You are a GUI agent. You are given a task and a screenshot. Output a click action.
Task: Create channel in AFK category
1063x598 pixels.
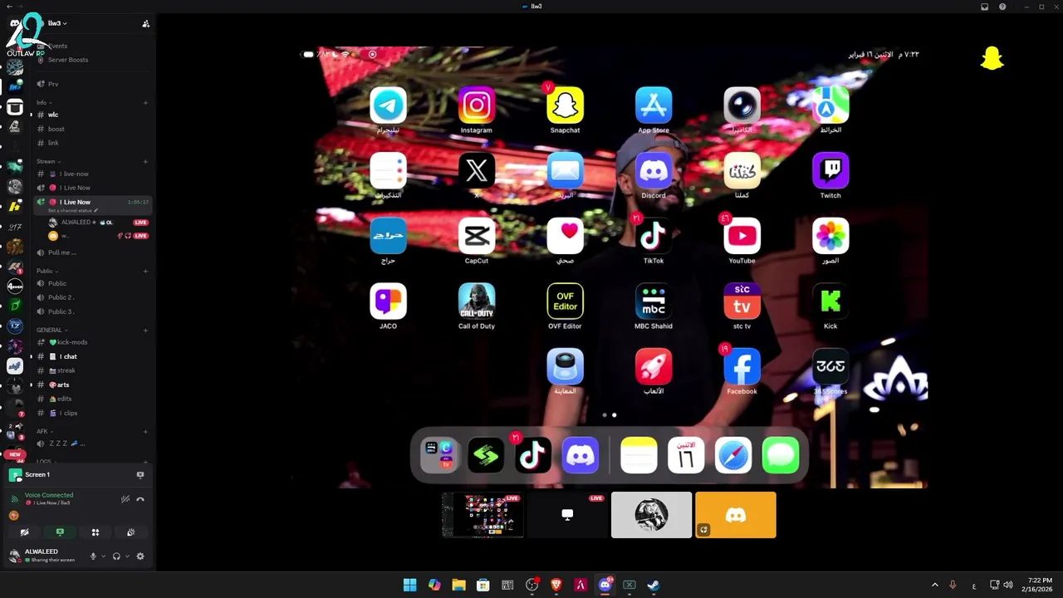145,432
